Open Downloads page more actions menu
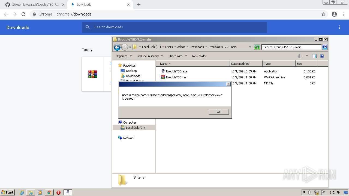 point(340,27)
